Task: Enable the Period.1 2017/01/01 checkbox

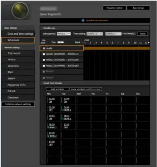Action: coord(44,54)
